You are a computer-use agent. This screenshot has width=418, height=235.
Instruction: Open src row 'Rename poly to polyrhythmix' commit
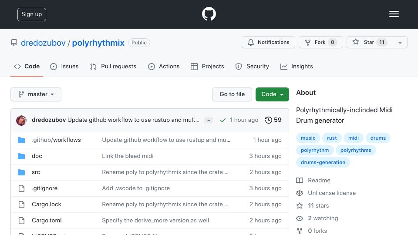coord(165,172)
